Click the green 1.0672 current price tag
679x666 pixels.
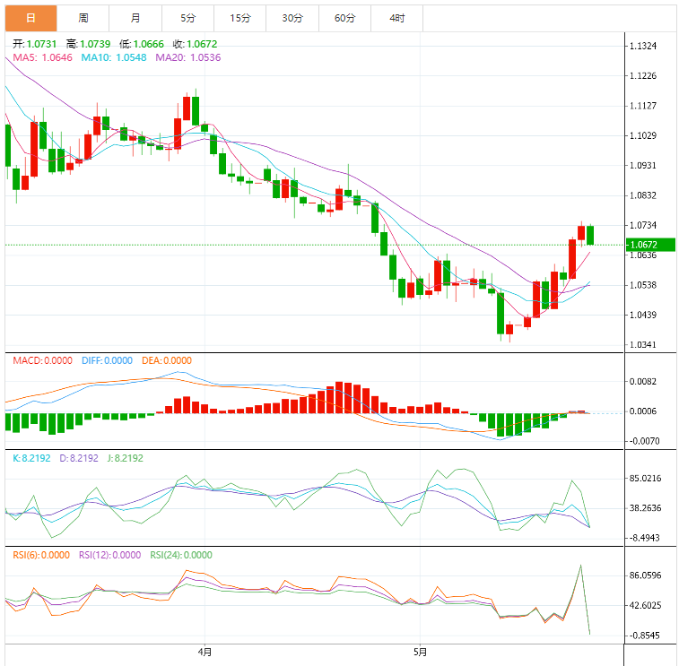click(x=650, y=245)
